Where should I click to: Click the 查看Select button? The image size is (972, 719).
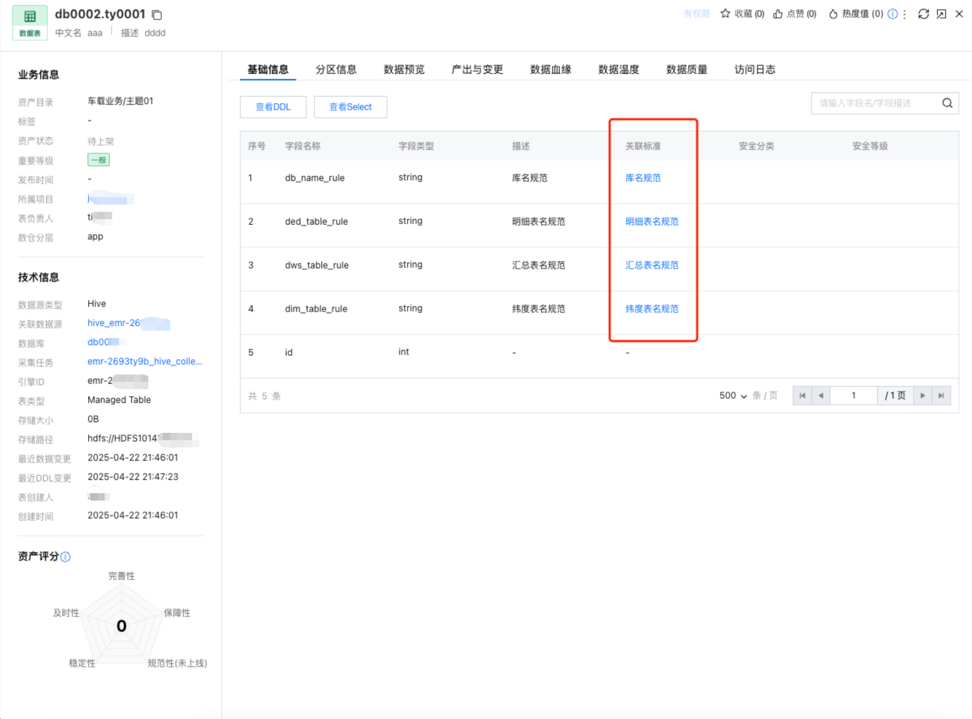point(350,107)
